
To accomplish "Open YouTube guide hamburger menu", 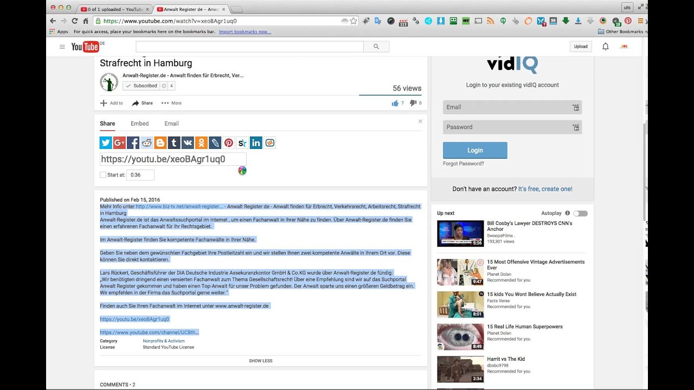I will click(62, 47).
